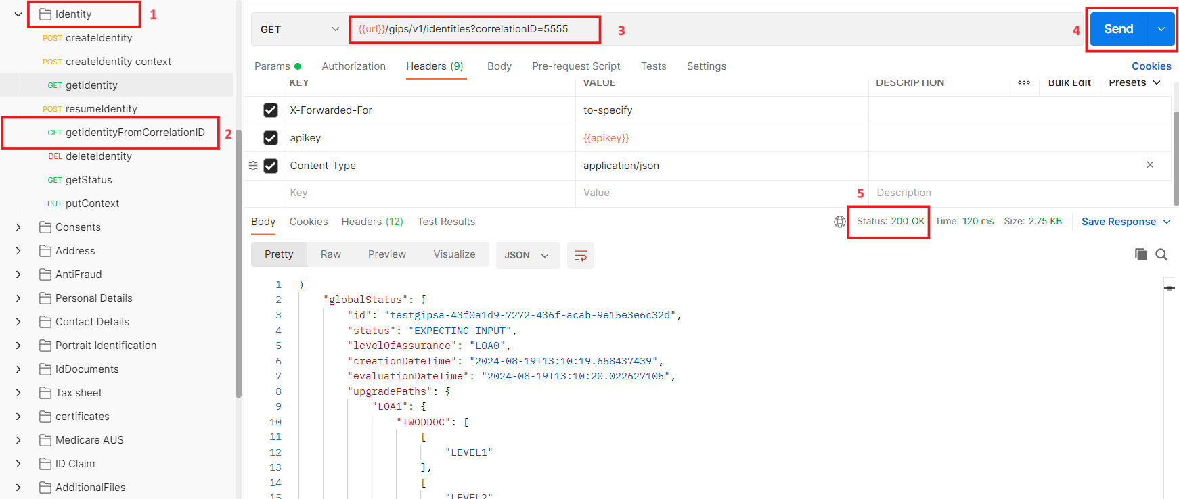Click the IdDocuments folder icon
This screenshot has width=1179, height=499.
click(x=45, y=369)
